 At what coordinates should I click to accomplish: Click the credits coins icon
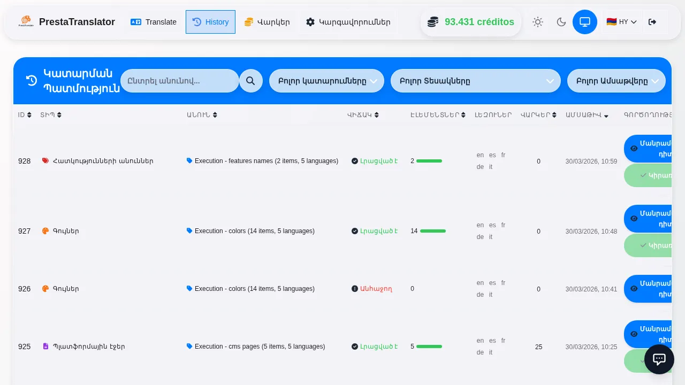pyautogui.click(x=433, y=22)
